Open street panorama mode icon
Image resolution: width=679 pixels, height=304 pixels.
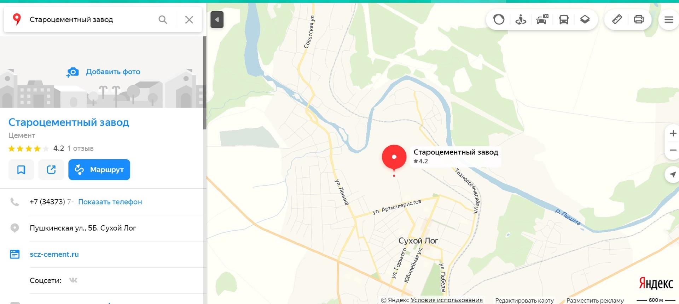tap(521, 19)
